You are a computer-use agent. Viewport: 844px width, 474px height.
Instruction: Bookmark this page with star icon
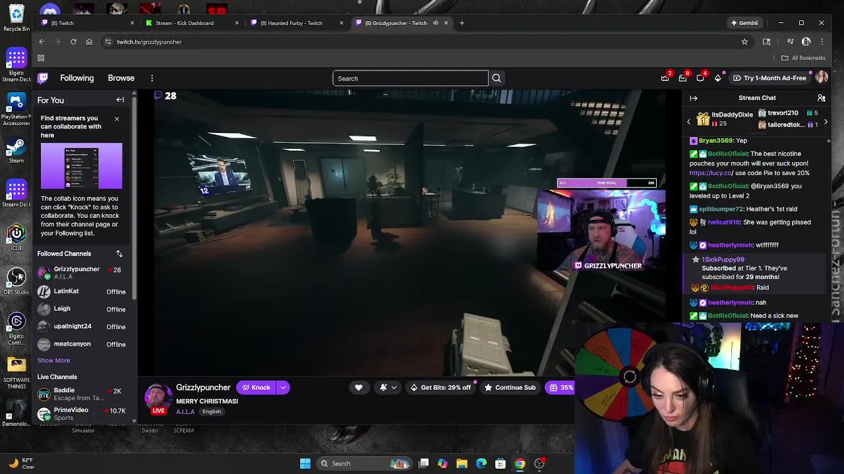tap(744, 41)
